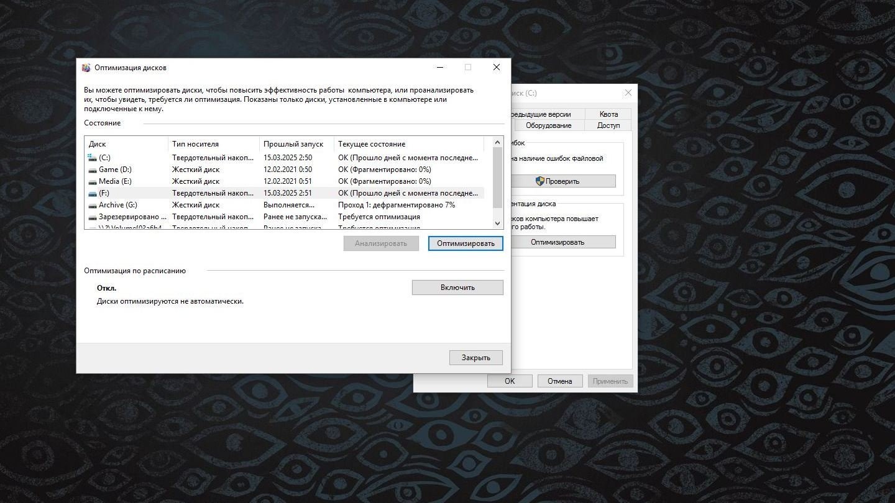Close the Оптимизация дисков window with X
Viewport: 895px width, 503px height.
click(497, 68)
